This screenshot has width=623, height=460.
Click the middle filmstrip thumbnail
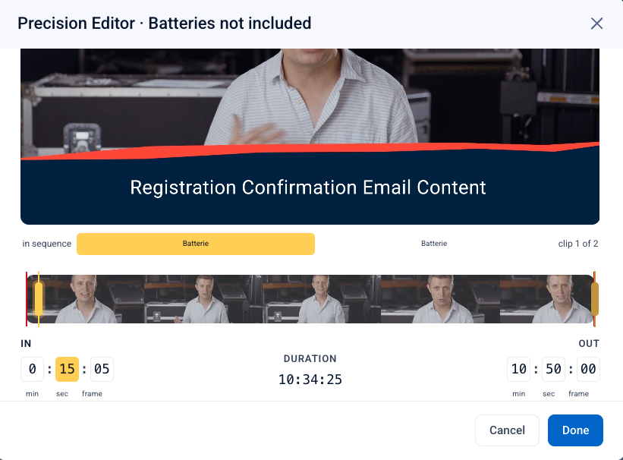pyautogui.click(x=322, y=299)
